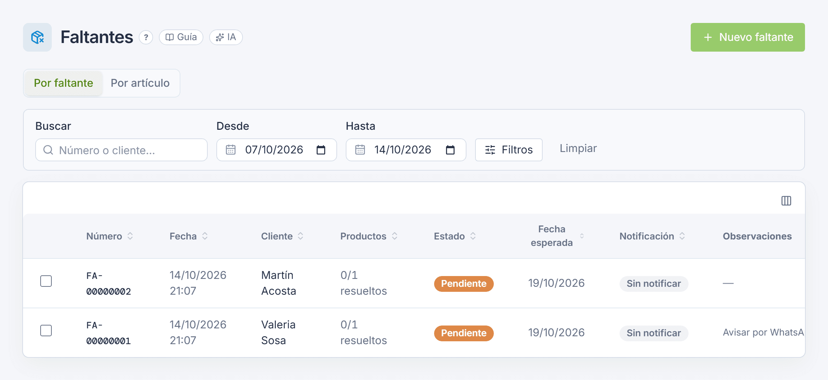Sort by Estado column

455,236
